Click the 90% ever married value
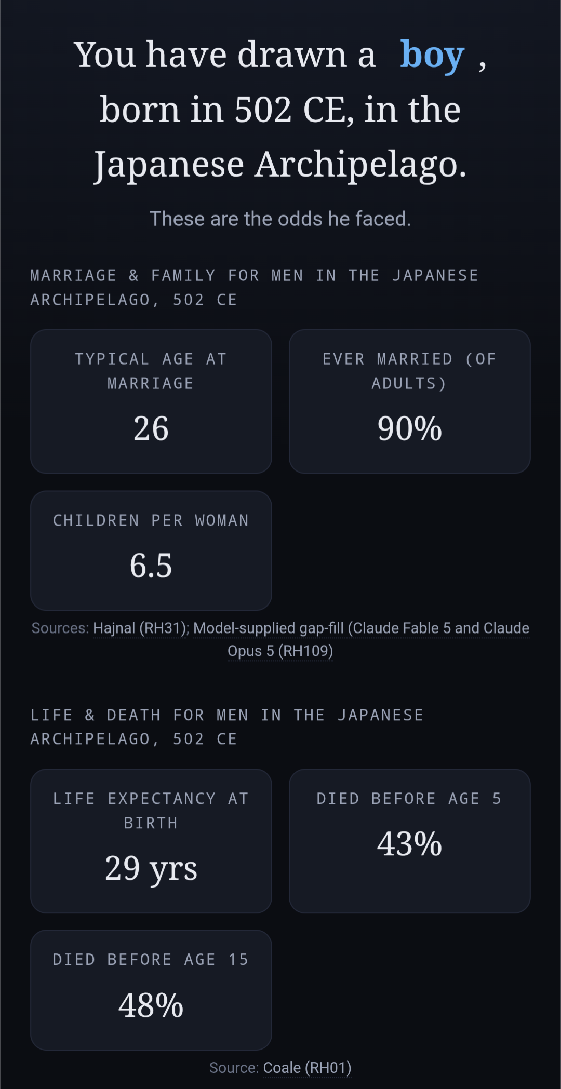561x1089 pixels. point(409,429)
